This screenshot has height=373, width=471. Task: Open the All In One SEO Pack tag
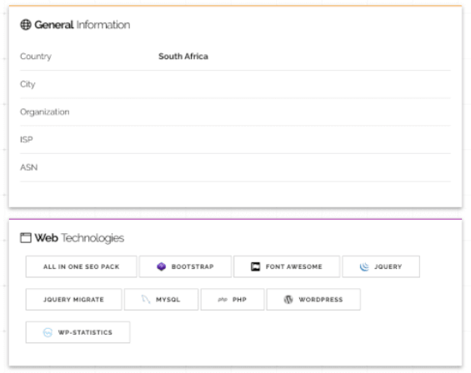81,266
